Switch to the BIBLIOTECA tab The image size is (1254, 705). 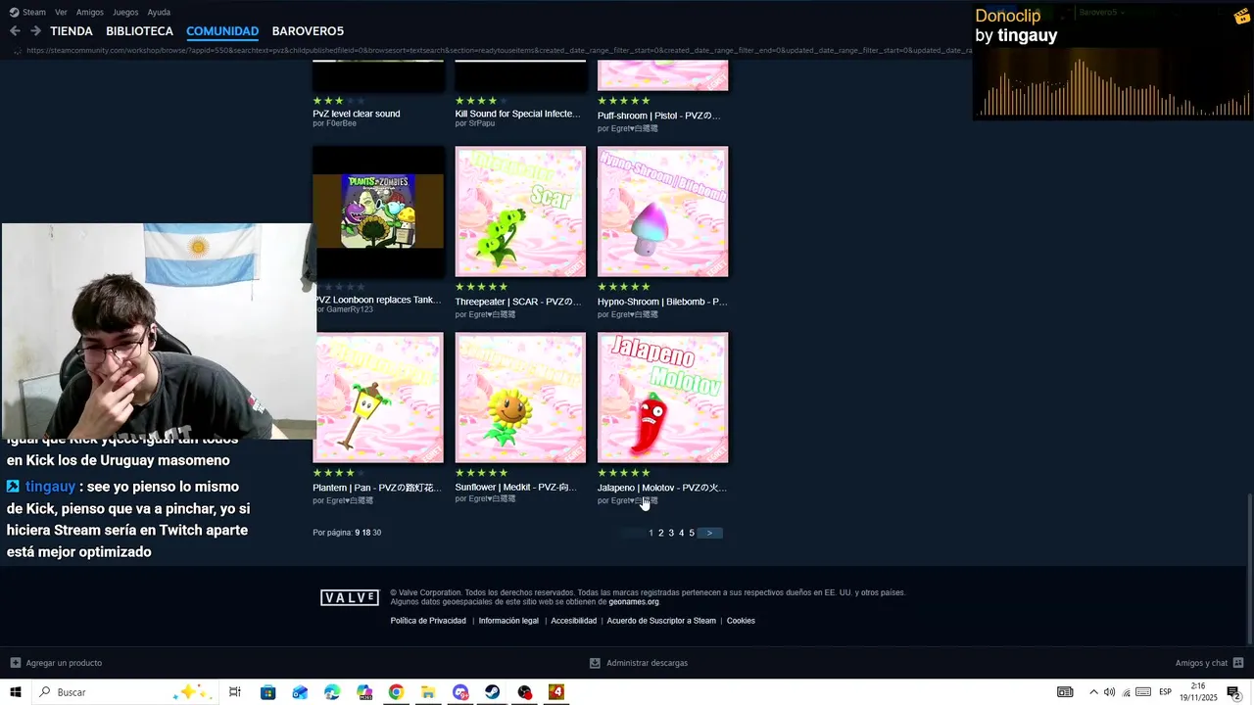click(139, 31)
